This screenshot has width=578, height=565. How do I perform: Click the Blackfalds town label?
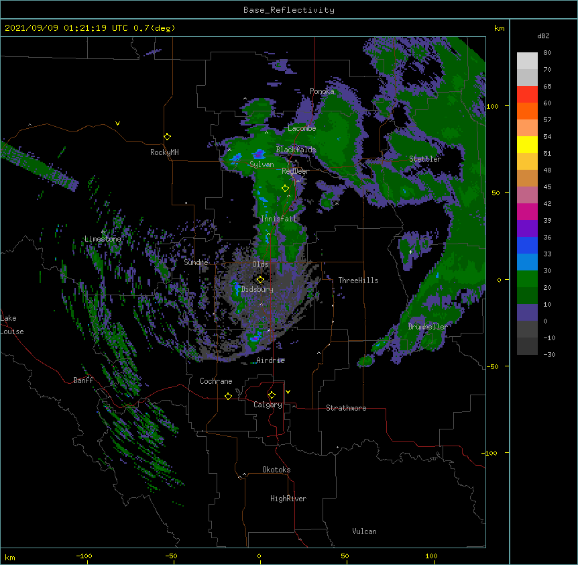(x=296, y=150)
